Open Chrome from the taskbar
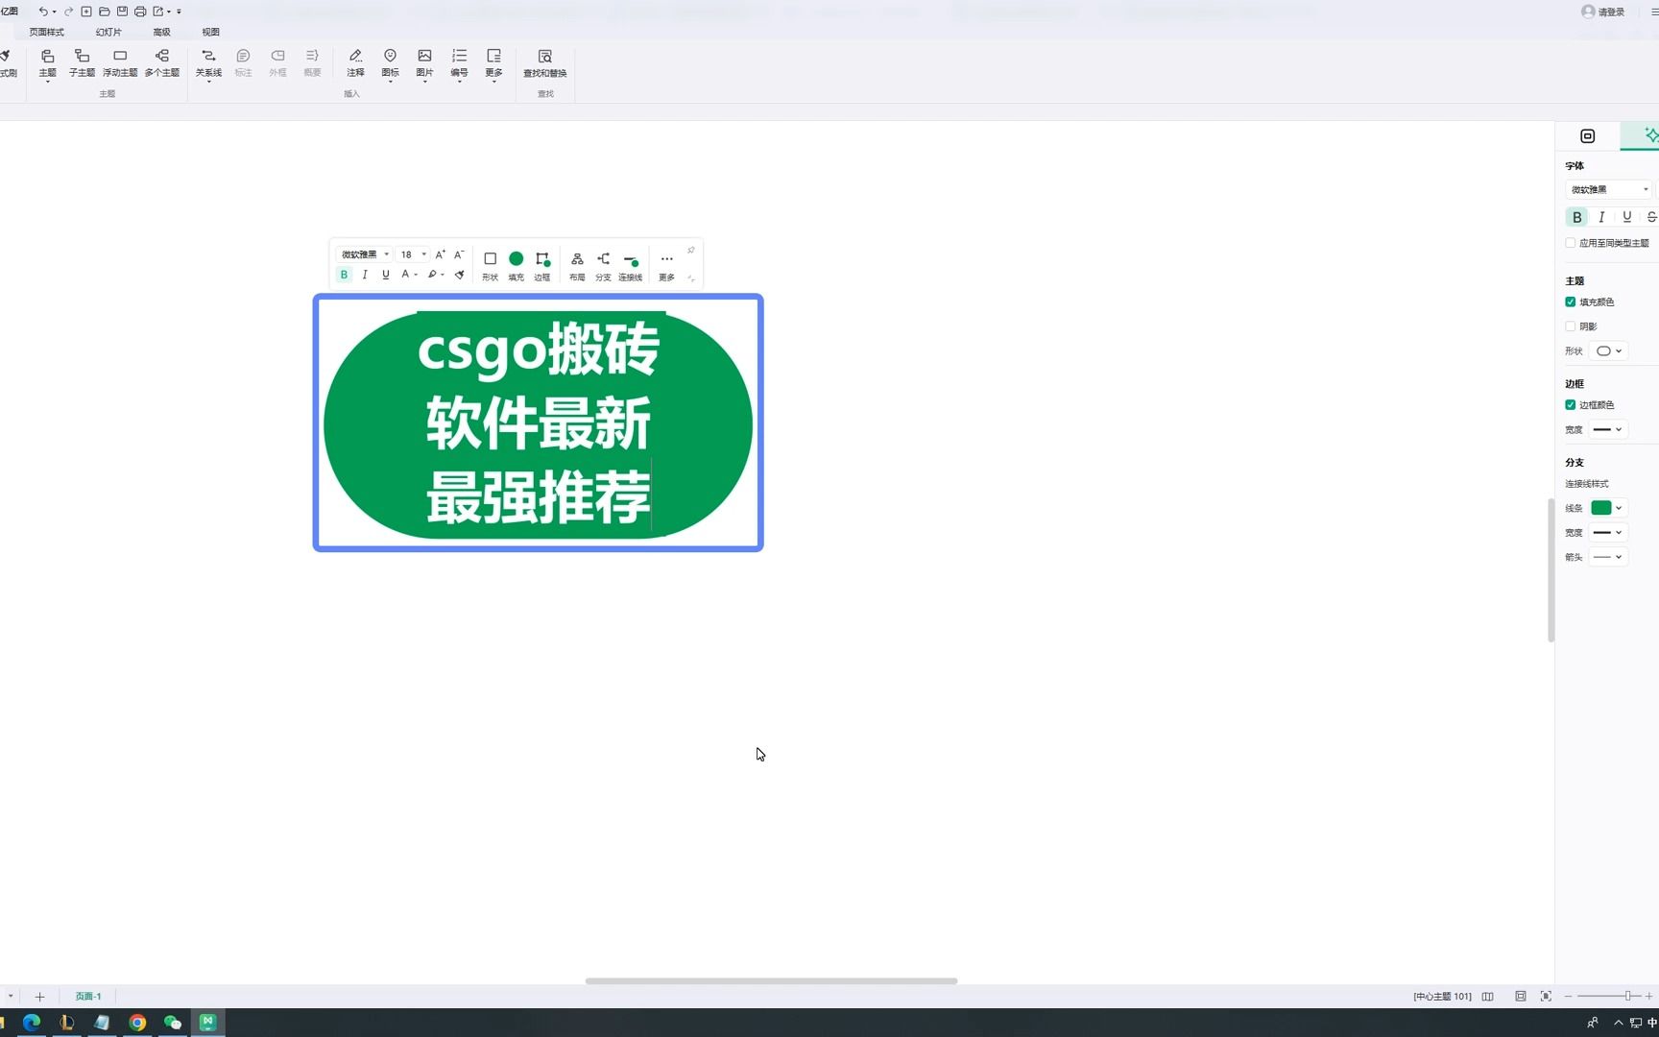Screen dimensions: 1659x1037 pos(137,1023)
